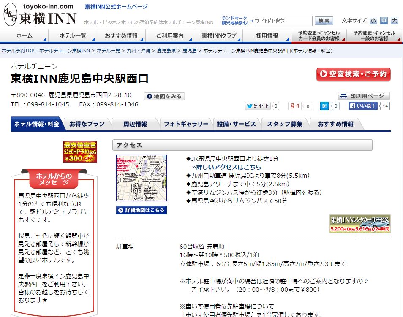Click breadcrumb ホテル予約TOP - ホテルチェーン東横INN

click(x=46, y=51)
